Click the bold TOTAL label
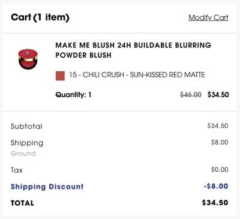The width and height of the screenshot is (240, 219). click(x=22, y=203)
